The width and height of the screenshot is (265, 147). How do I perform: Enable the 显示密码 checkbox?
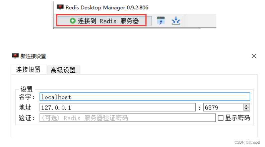click(x=220, y=118)
